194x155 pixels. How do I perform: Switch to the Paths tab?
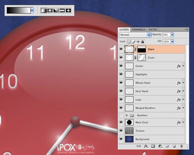click(x=153, y=29)
